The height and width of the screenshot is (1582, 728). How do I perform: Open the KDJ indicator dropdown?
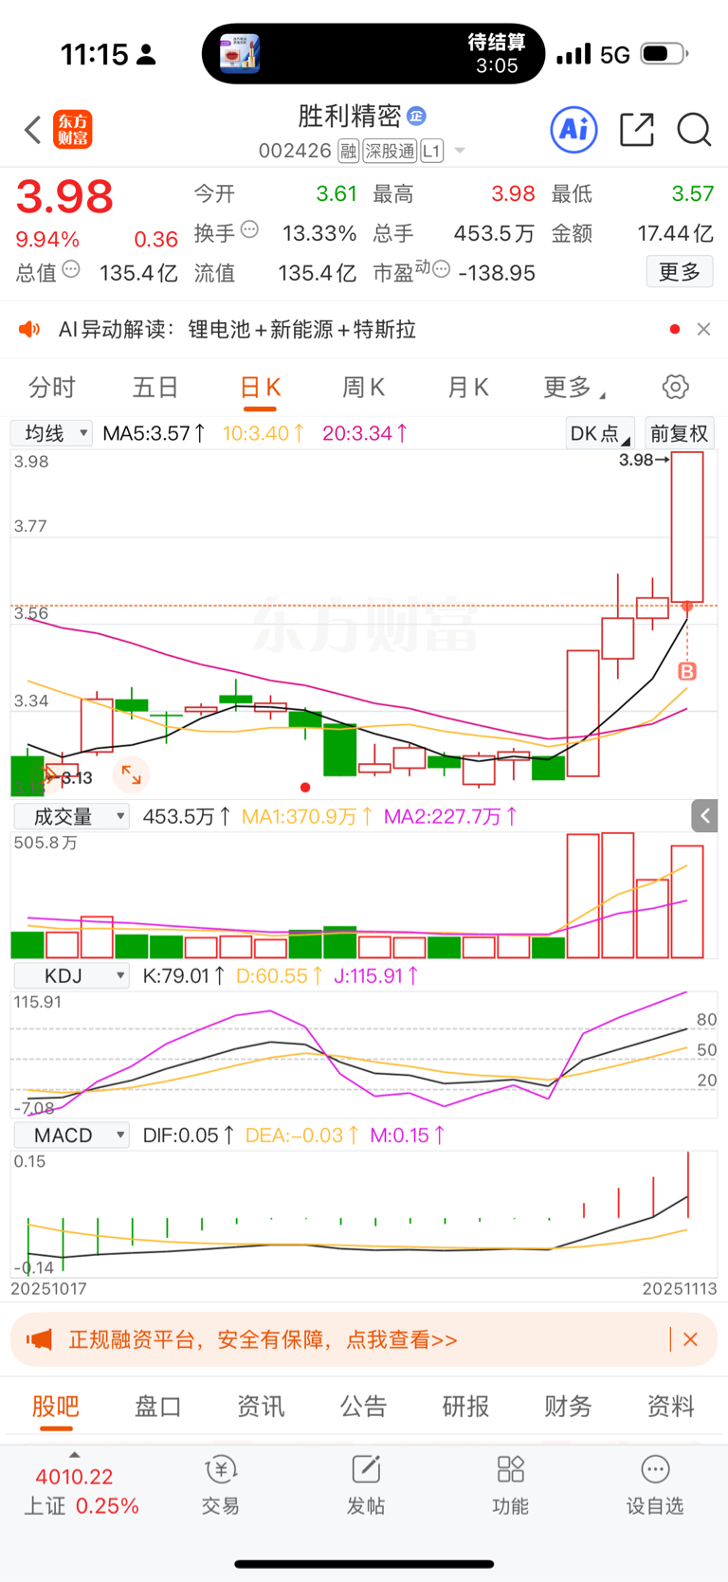point(71,975)
